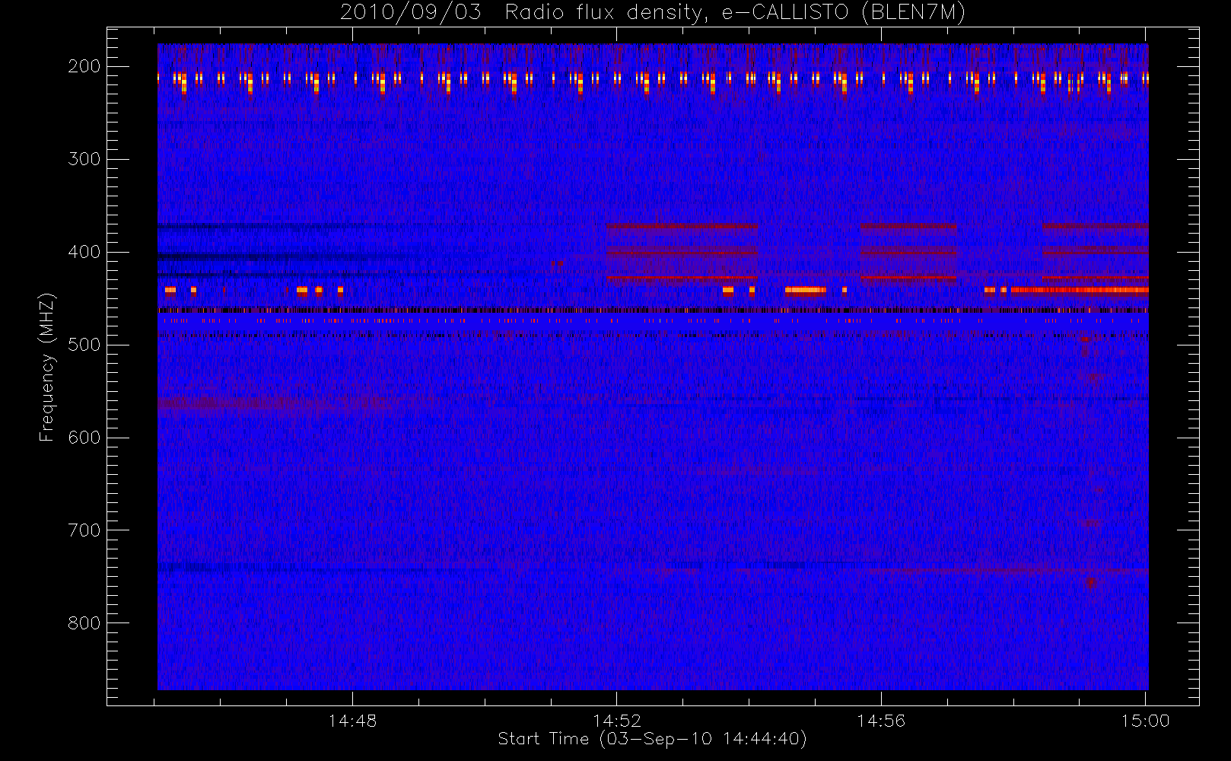
Task: Click the 15:00 time tick label
Action: (1145, 721)
